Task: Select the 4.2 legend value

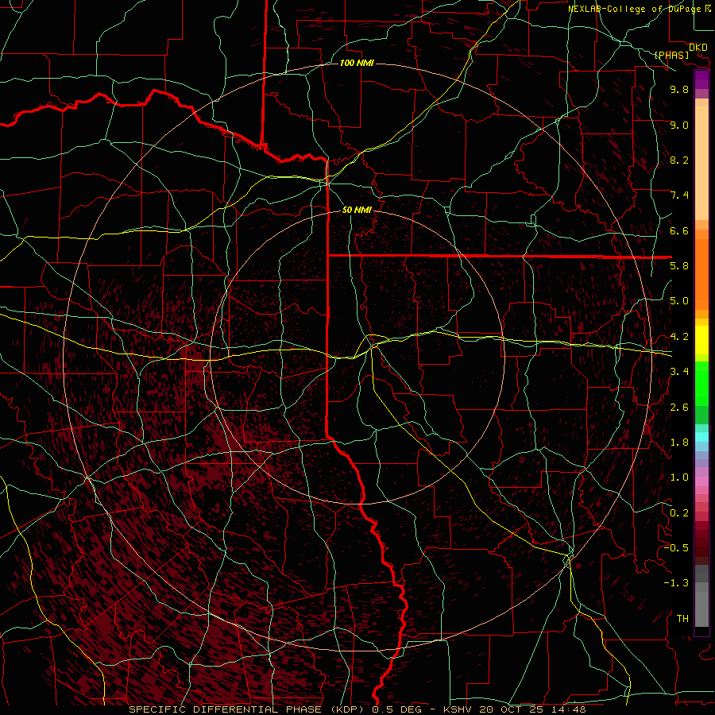Action: coord(679,337)
